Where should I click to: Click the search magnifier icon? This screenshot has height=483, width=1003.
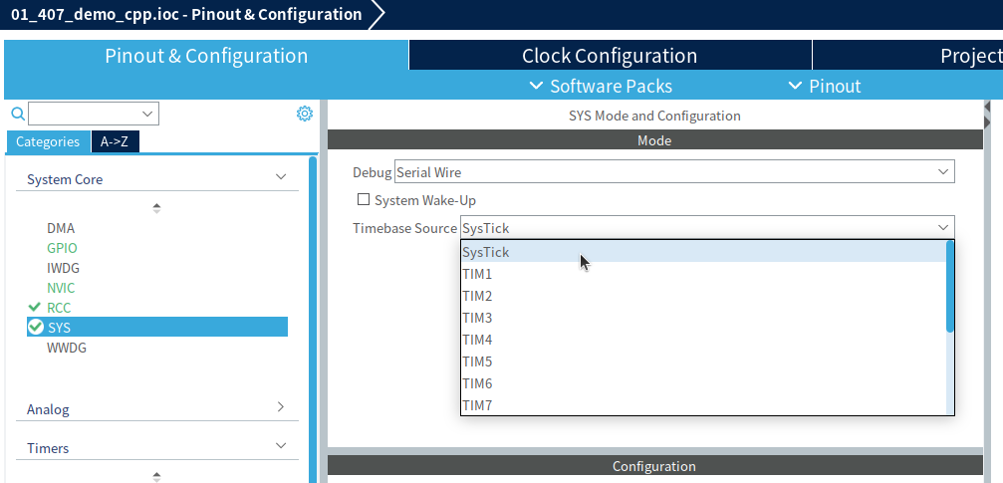click(17, 114)
